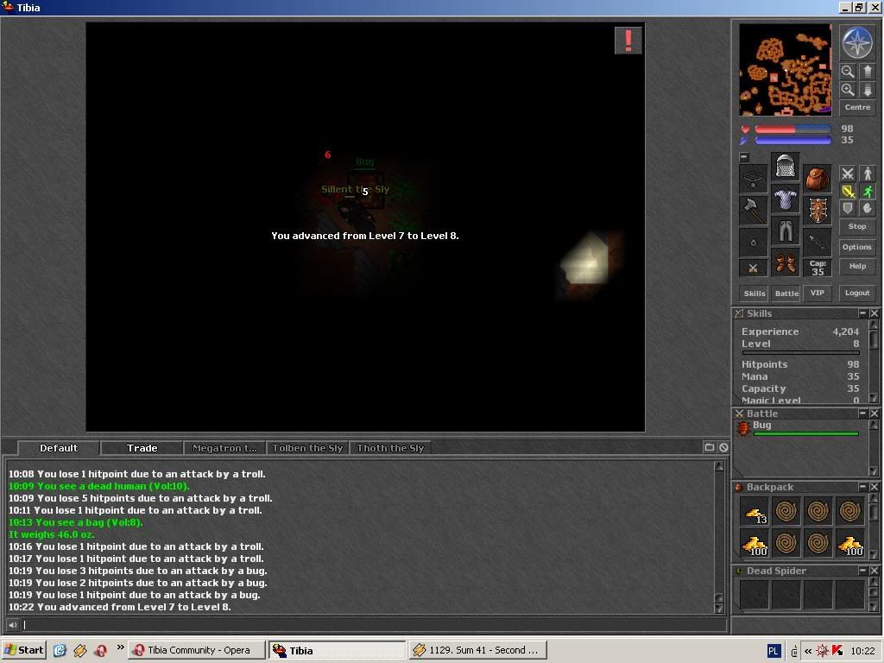Click first rope beside 13 gold coins
Image resolution: width=884 pixels, height=663 pixels.
click(x=786, y=512)
